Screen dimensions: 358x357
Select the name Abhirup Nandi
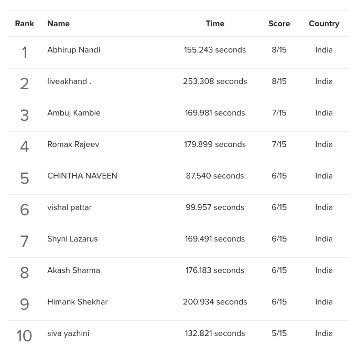tap(74, 50)
